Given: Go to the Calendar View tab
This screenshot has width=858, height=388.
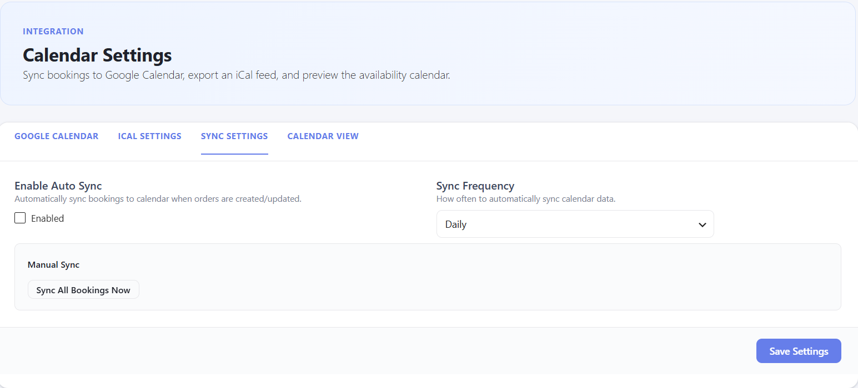Looking at the screenshot, I should (x=323, y=136).
